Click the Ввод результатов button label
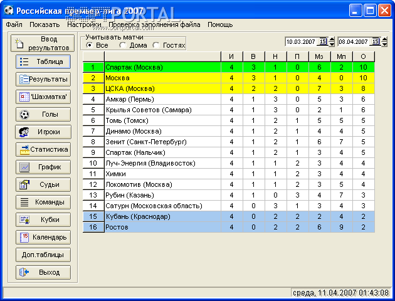This screenshot has width=395, height=301. 49,43
